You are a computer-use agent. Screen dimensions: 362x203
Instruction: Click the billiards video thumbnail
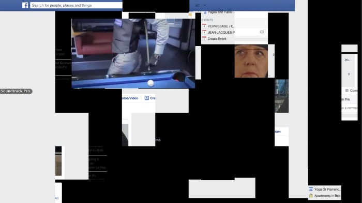(133, 53)
